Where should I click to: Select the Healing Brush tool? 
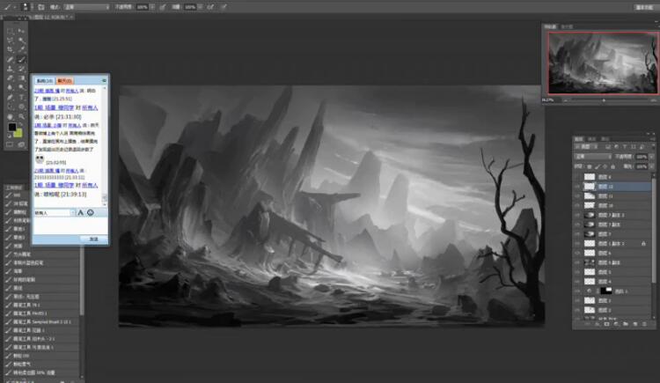click(x=10, y=59)
